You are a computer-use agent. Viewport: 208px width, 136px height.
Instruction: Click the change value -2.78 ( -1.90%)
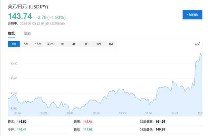pyautogui.click(x=51, y=17)
